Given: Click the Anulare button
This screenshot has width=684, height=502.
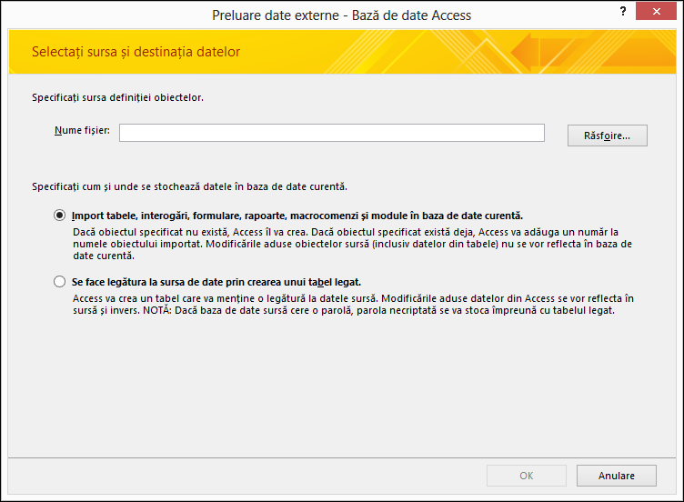Looking at the screenshot, I should pyautogui.click(x=617, y=476).
